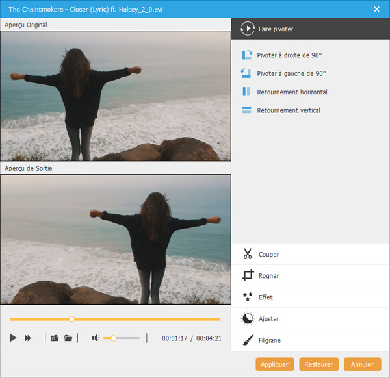The width and height of the screenshot is (390, 378).
Task: Apply Retournement horizontal flip
Action: 247,92
